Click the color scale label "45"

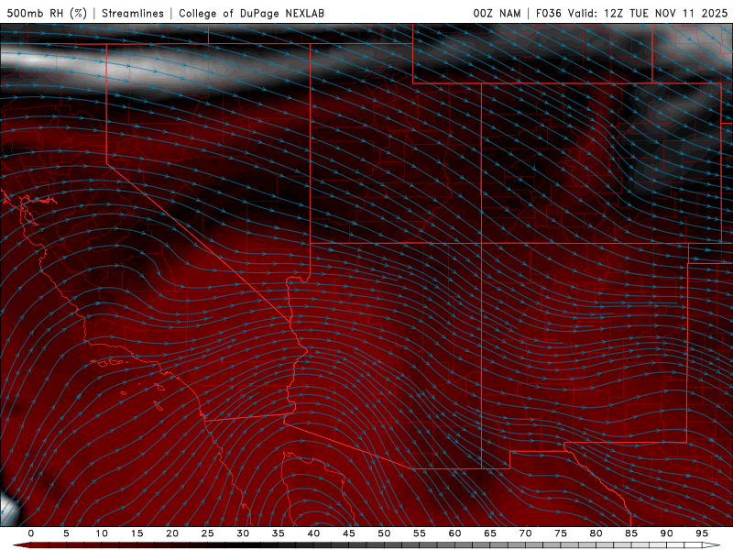(349, 533)
